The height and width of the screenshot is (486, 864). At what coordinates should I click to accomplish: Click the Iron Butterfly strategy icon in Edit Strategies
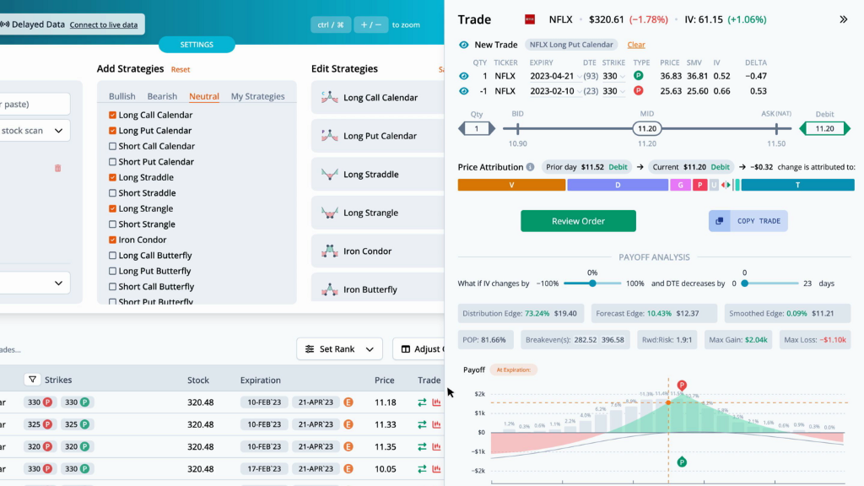[330, 289]
